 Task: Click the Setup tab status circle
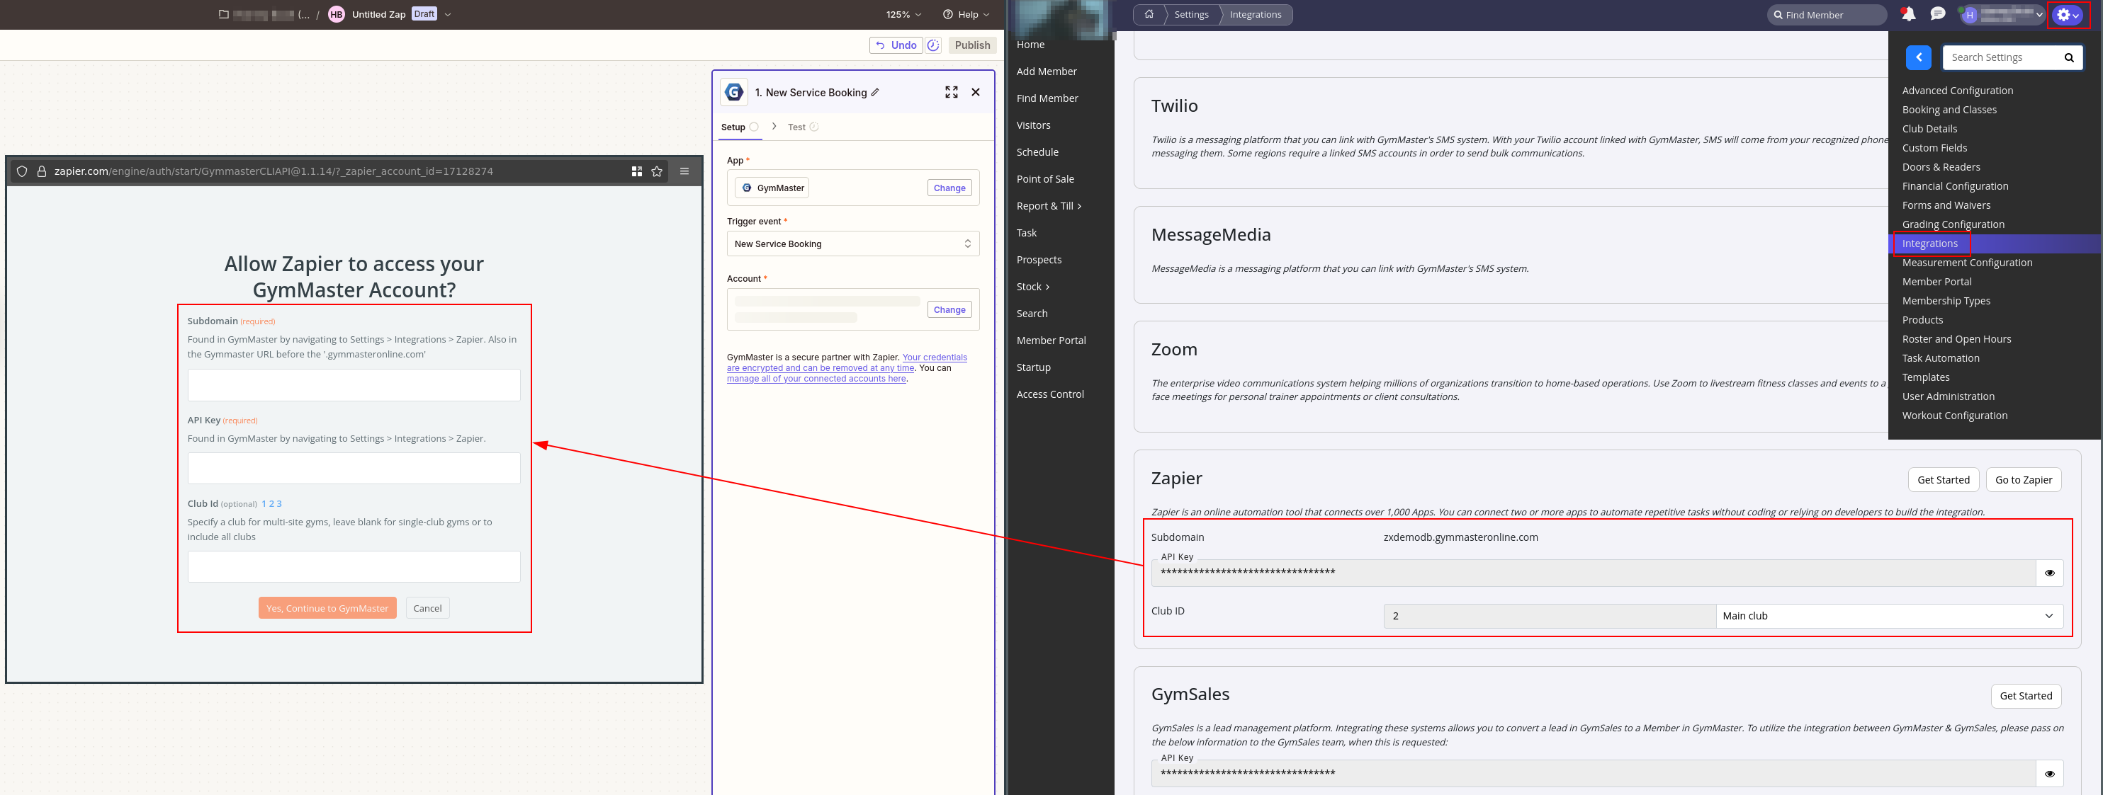[755, 127]
